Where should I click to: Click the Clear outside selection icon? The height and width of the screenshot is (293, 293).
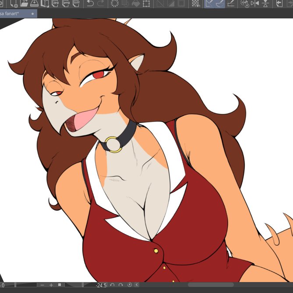125,4
